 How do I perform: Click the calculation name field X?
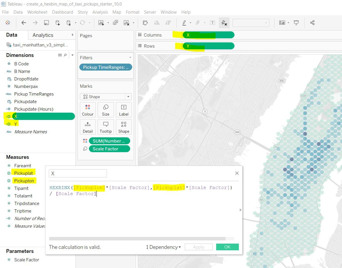click(x=78, y=173)
